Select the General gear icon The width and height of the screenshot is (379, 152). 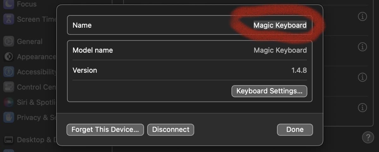(9, 41)
